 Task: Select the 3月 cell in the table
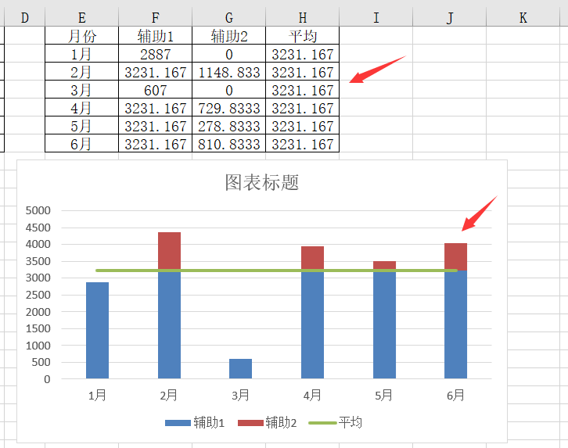[82, 89]
